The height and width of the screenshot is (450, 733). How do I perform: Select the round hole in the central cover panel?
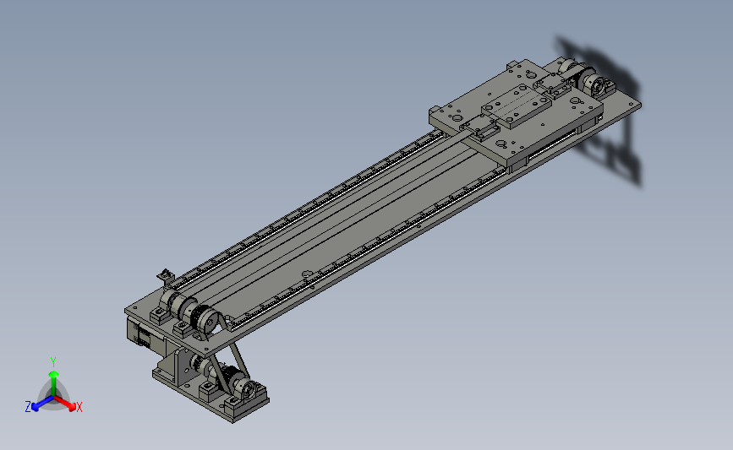pos(307,274)
